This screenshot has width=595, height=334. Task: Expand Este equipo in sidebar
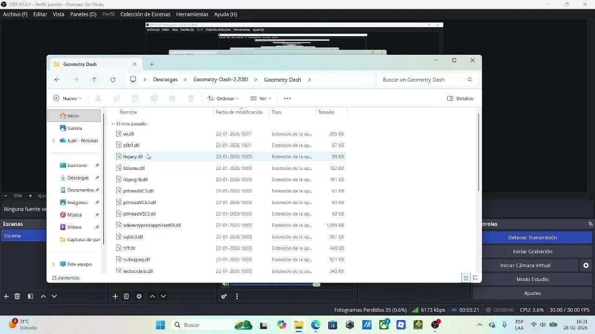(x=53, y=264)
